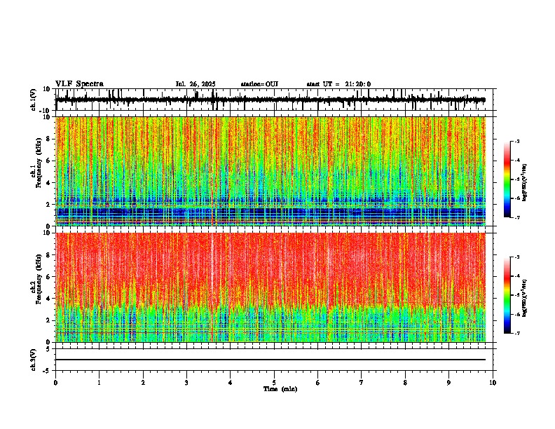Click the ch.3(V) axis label
This screenshot has height=429, width=555.
coord(34,360)
